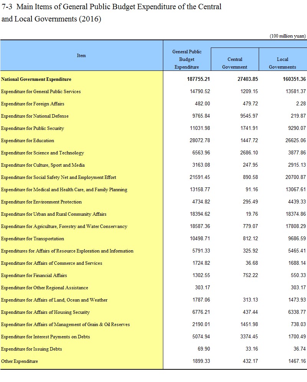
Task: Select 'Expenditure for General Public Services' row label
Action: (x=41, y=92)
